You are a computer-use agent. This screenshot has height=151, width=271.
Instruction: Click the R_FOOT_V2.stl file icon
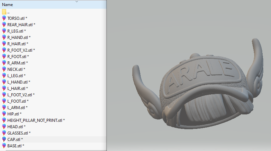(x=4, y=50)
